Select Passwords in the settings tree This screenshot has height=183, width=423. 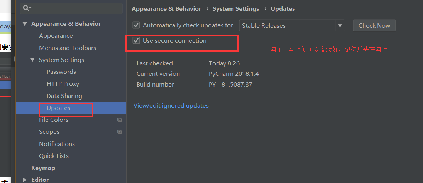click(61, 72)
